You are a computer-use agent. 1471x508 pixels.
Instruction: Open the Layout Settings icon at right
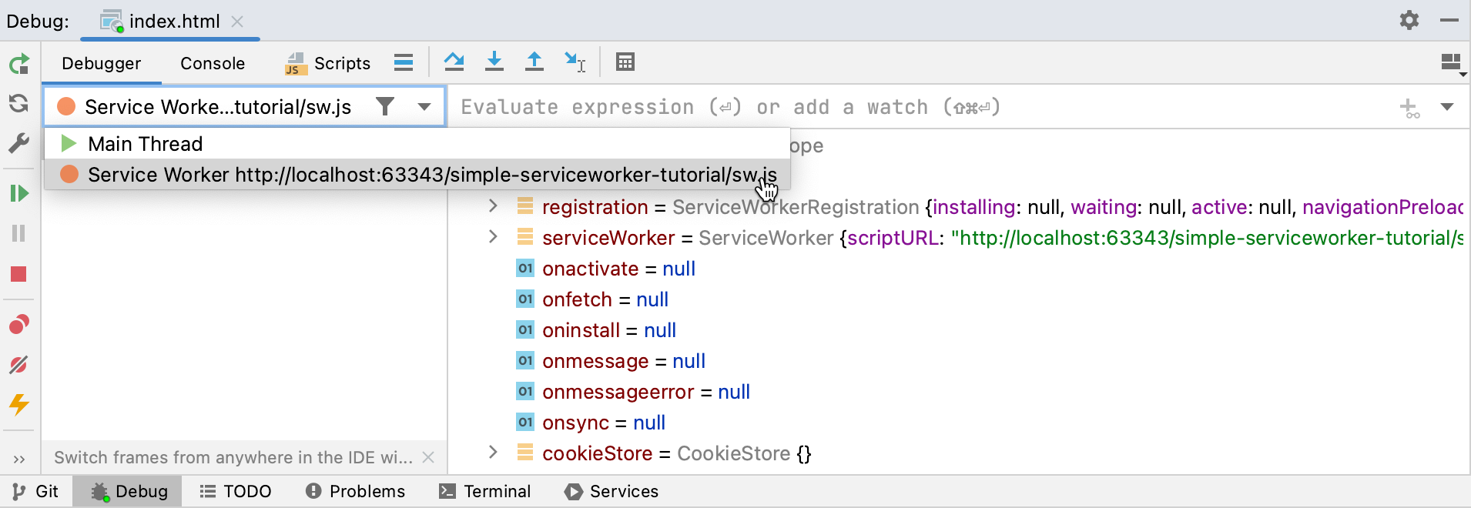[1453, 64]
